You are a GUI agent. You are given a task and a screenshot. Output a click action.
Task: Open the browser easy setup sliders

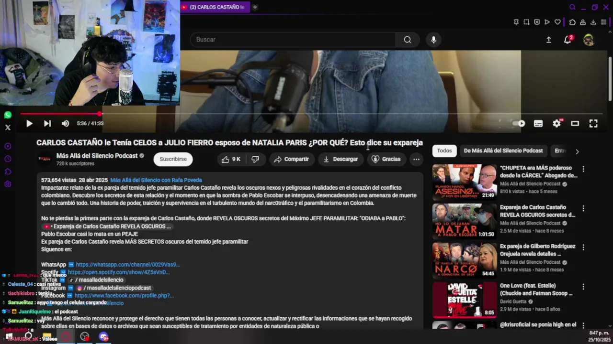tap(603, 22)
